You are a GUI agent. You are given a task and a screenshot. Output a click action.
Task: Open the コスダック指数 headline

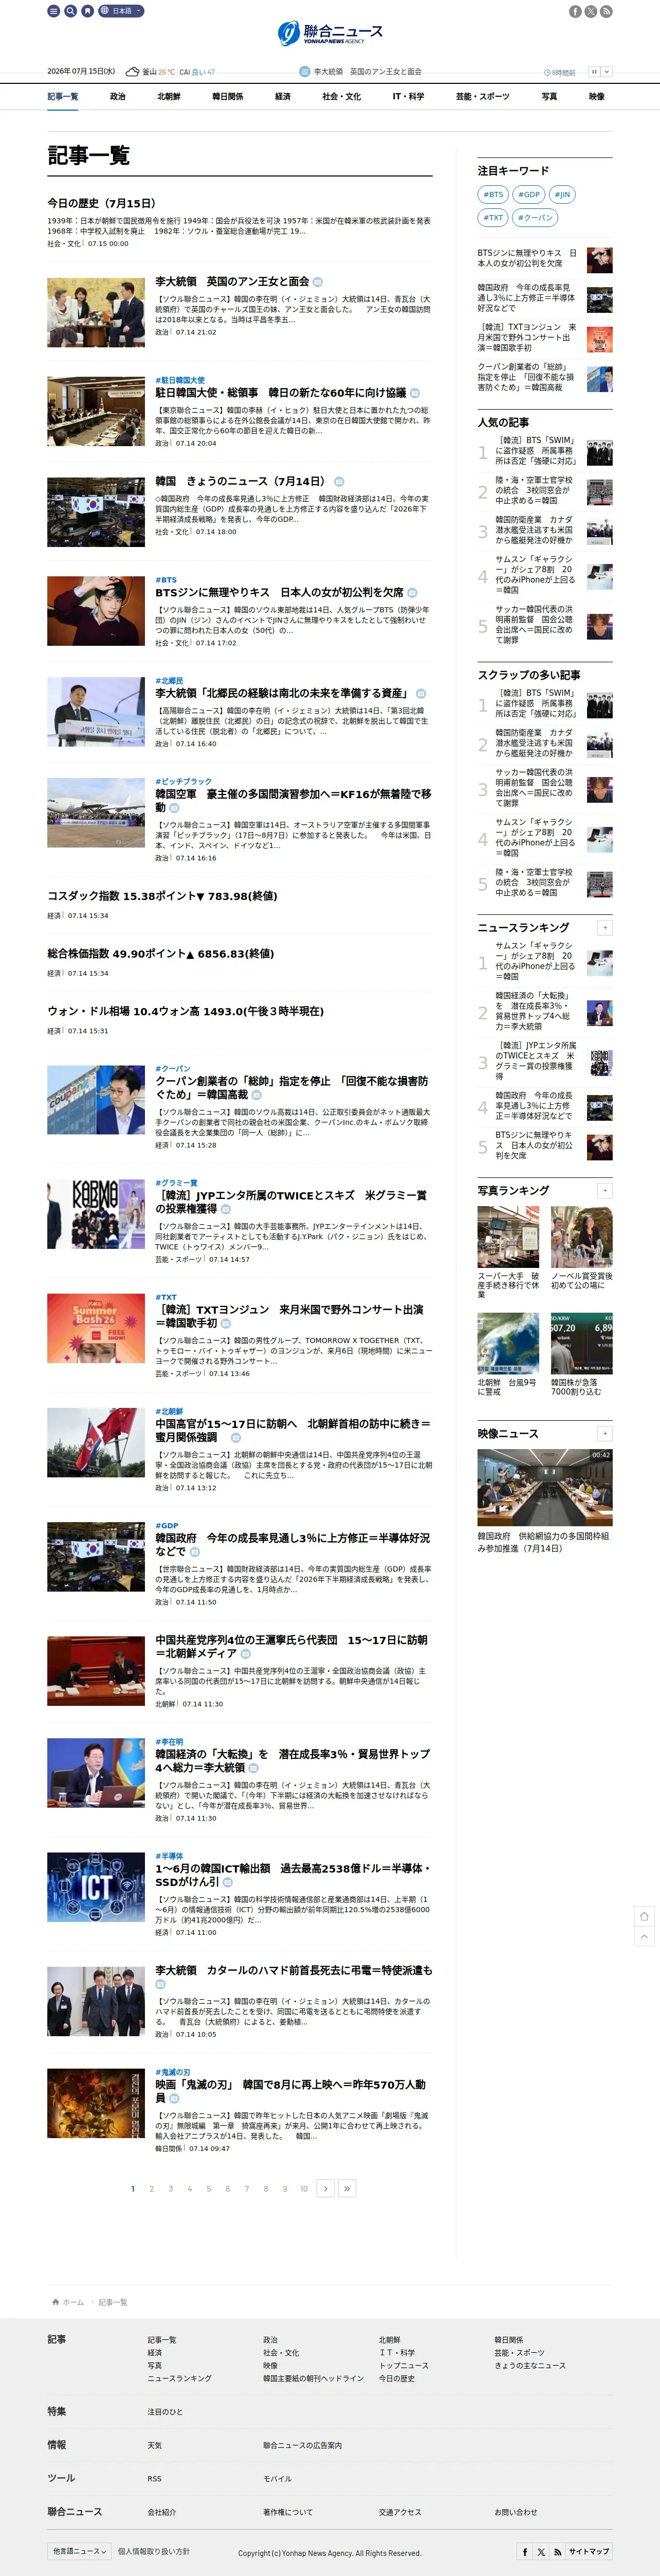click(162, 897)
